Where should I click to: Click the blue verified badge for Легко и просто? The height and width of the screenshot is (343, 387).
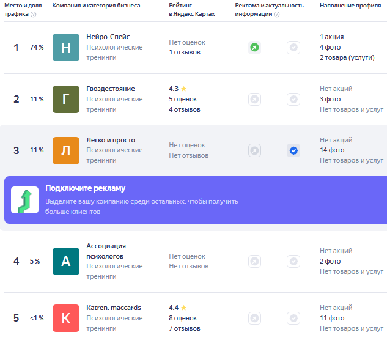(293, 150)
